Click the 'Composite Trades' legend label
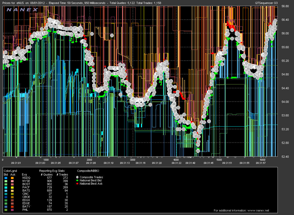 [91, 177]
